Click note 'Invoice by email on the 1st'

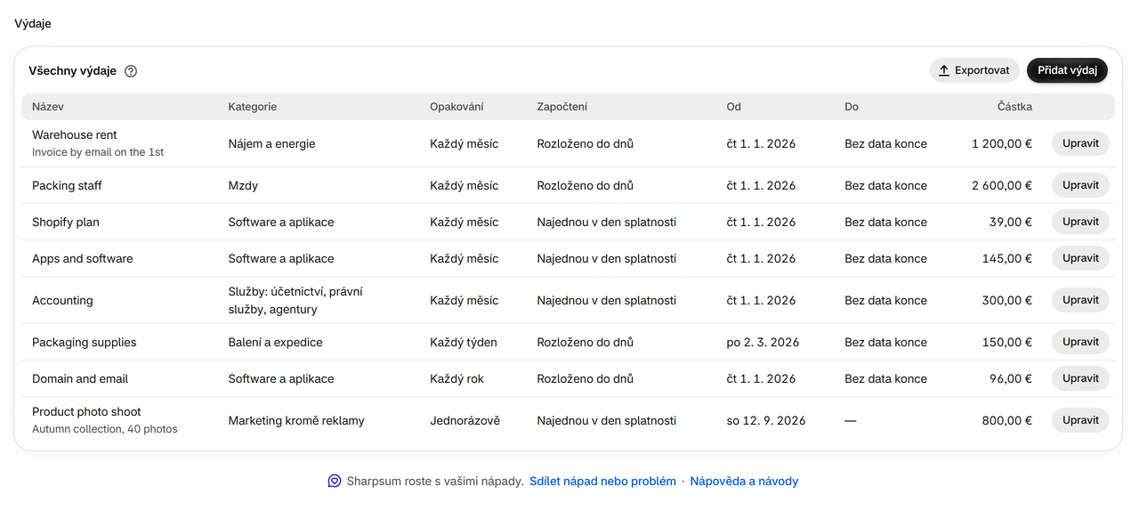coord(98,152)
